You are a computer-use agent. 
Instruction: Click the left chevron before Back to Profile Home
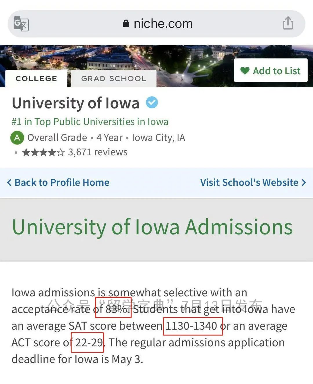9,183
